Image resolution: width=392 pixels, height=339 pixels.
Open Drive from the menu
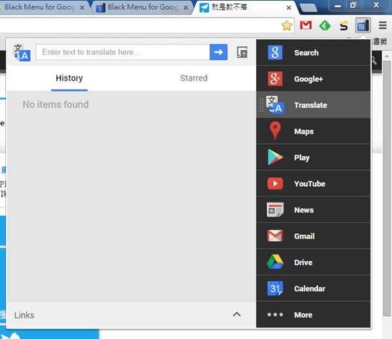pos(313,262)
